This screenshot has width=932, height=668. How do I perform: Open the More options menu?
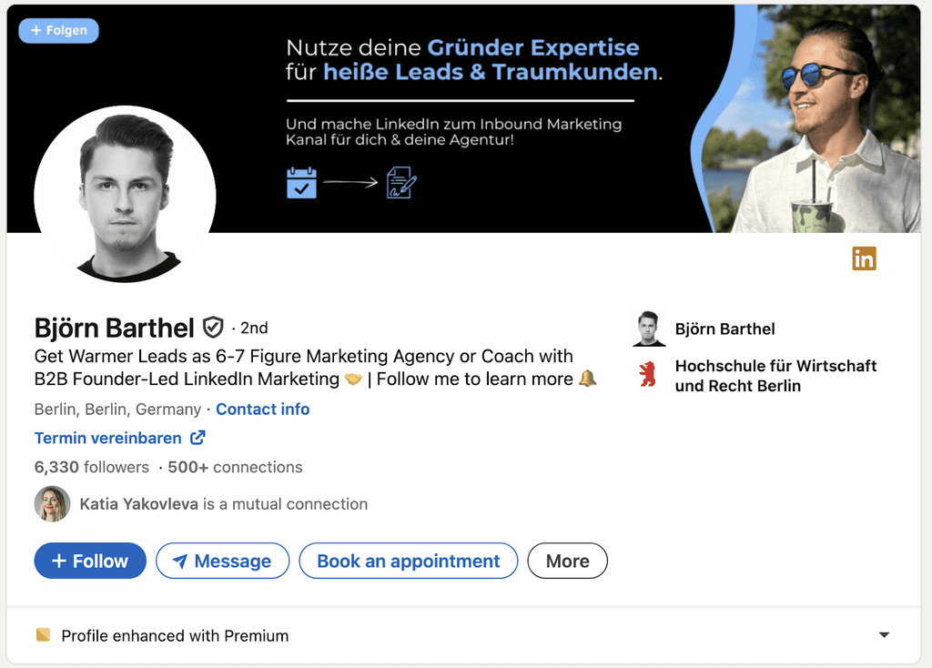pos(567,561)
